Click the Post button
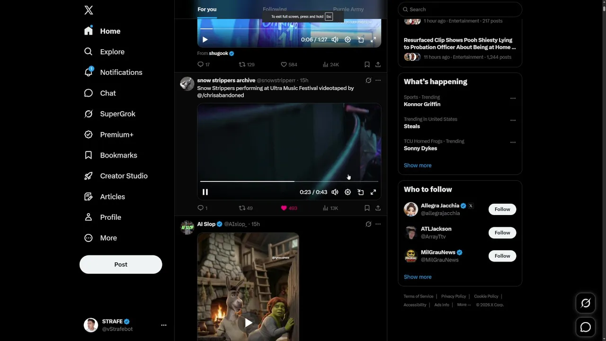The image size is (606, 341). [121, 264]
